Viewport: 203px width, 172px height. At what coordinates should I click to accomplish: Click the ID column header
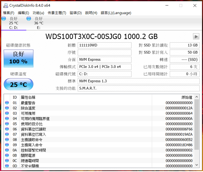pos(15,97)
